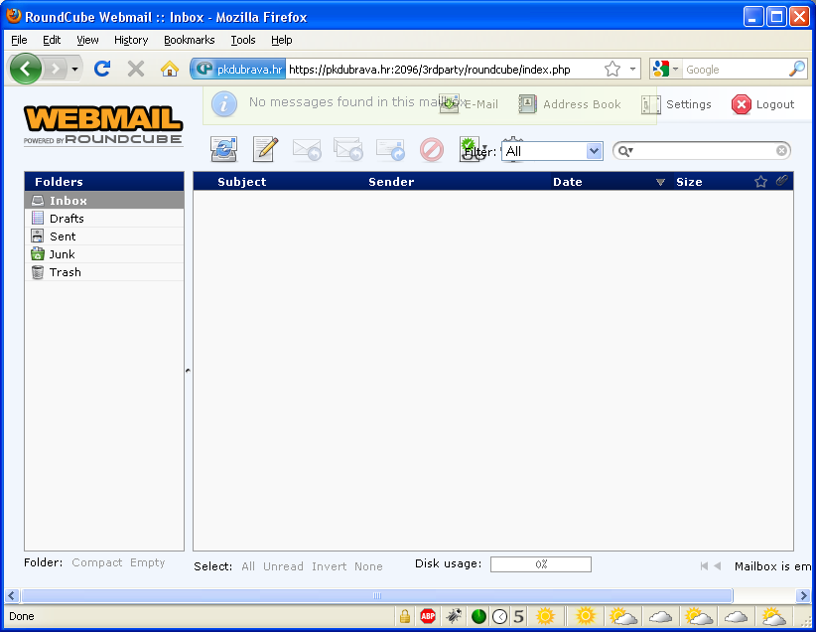Open the Tools menu

tap(242, 40)
